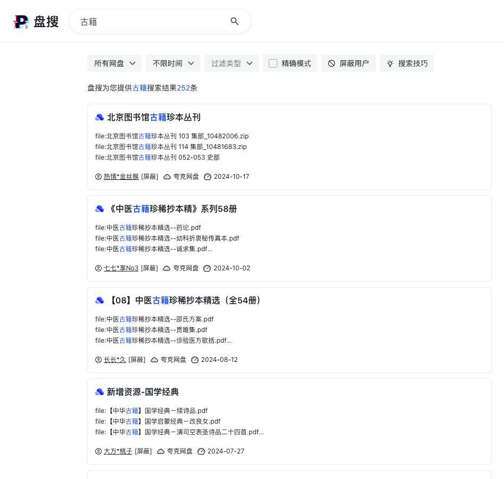Open the 所有网盘 dropdown

point(114,63)
